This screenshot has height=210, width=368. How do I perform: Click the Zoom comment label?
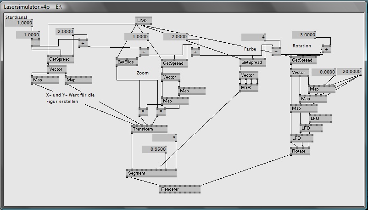click(143, 73)
